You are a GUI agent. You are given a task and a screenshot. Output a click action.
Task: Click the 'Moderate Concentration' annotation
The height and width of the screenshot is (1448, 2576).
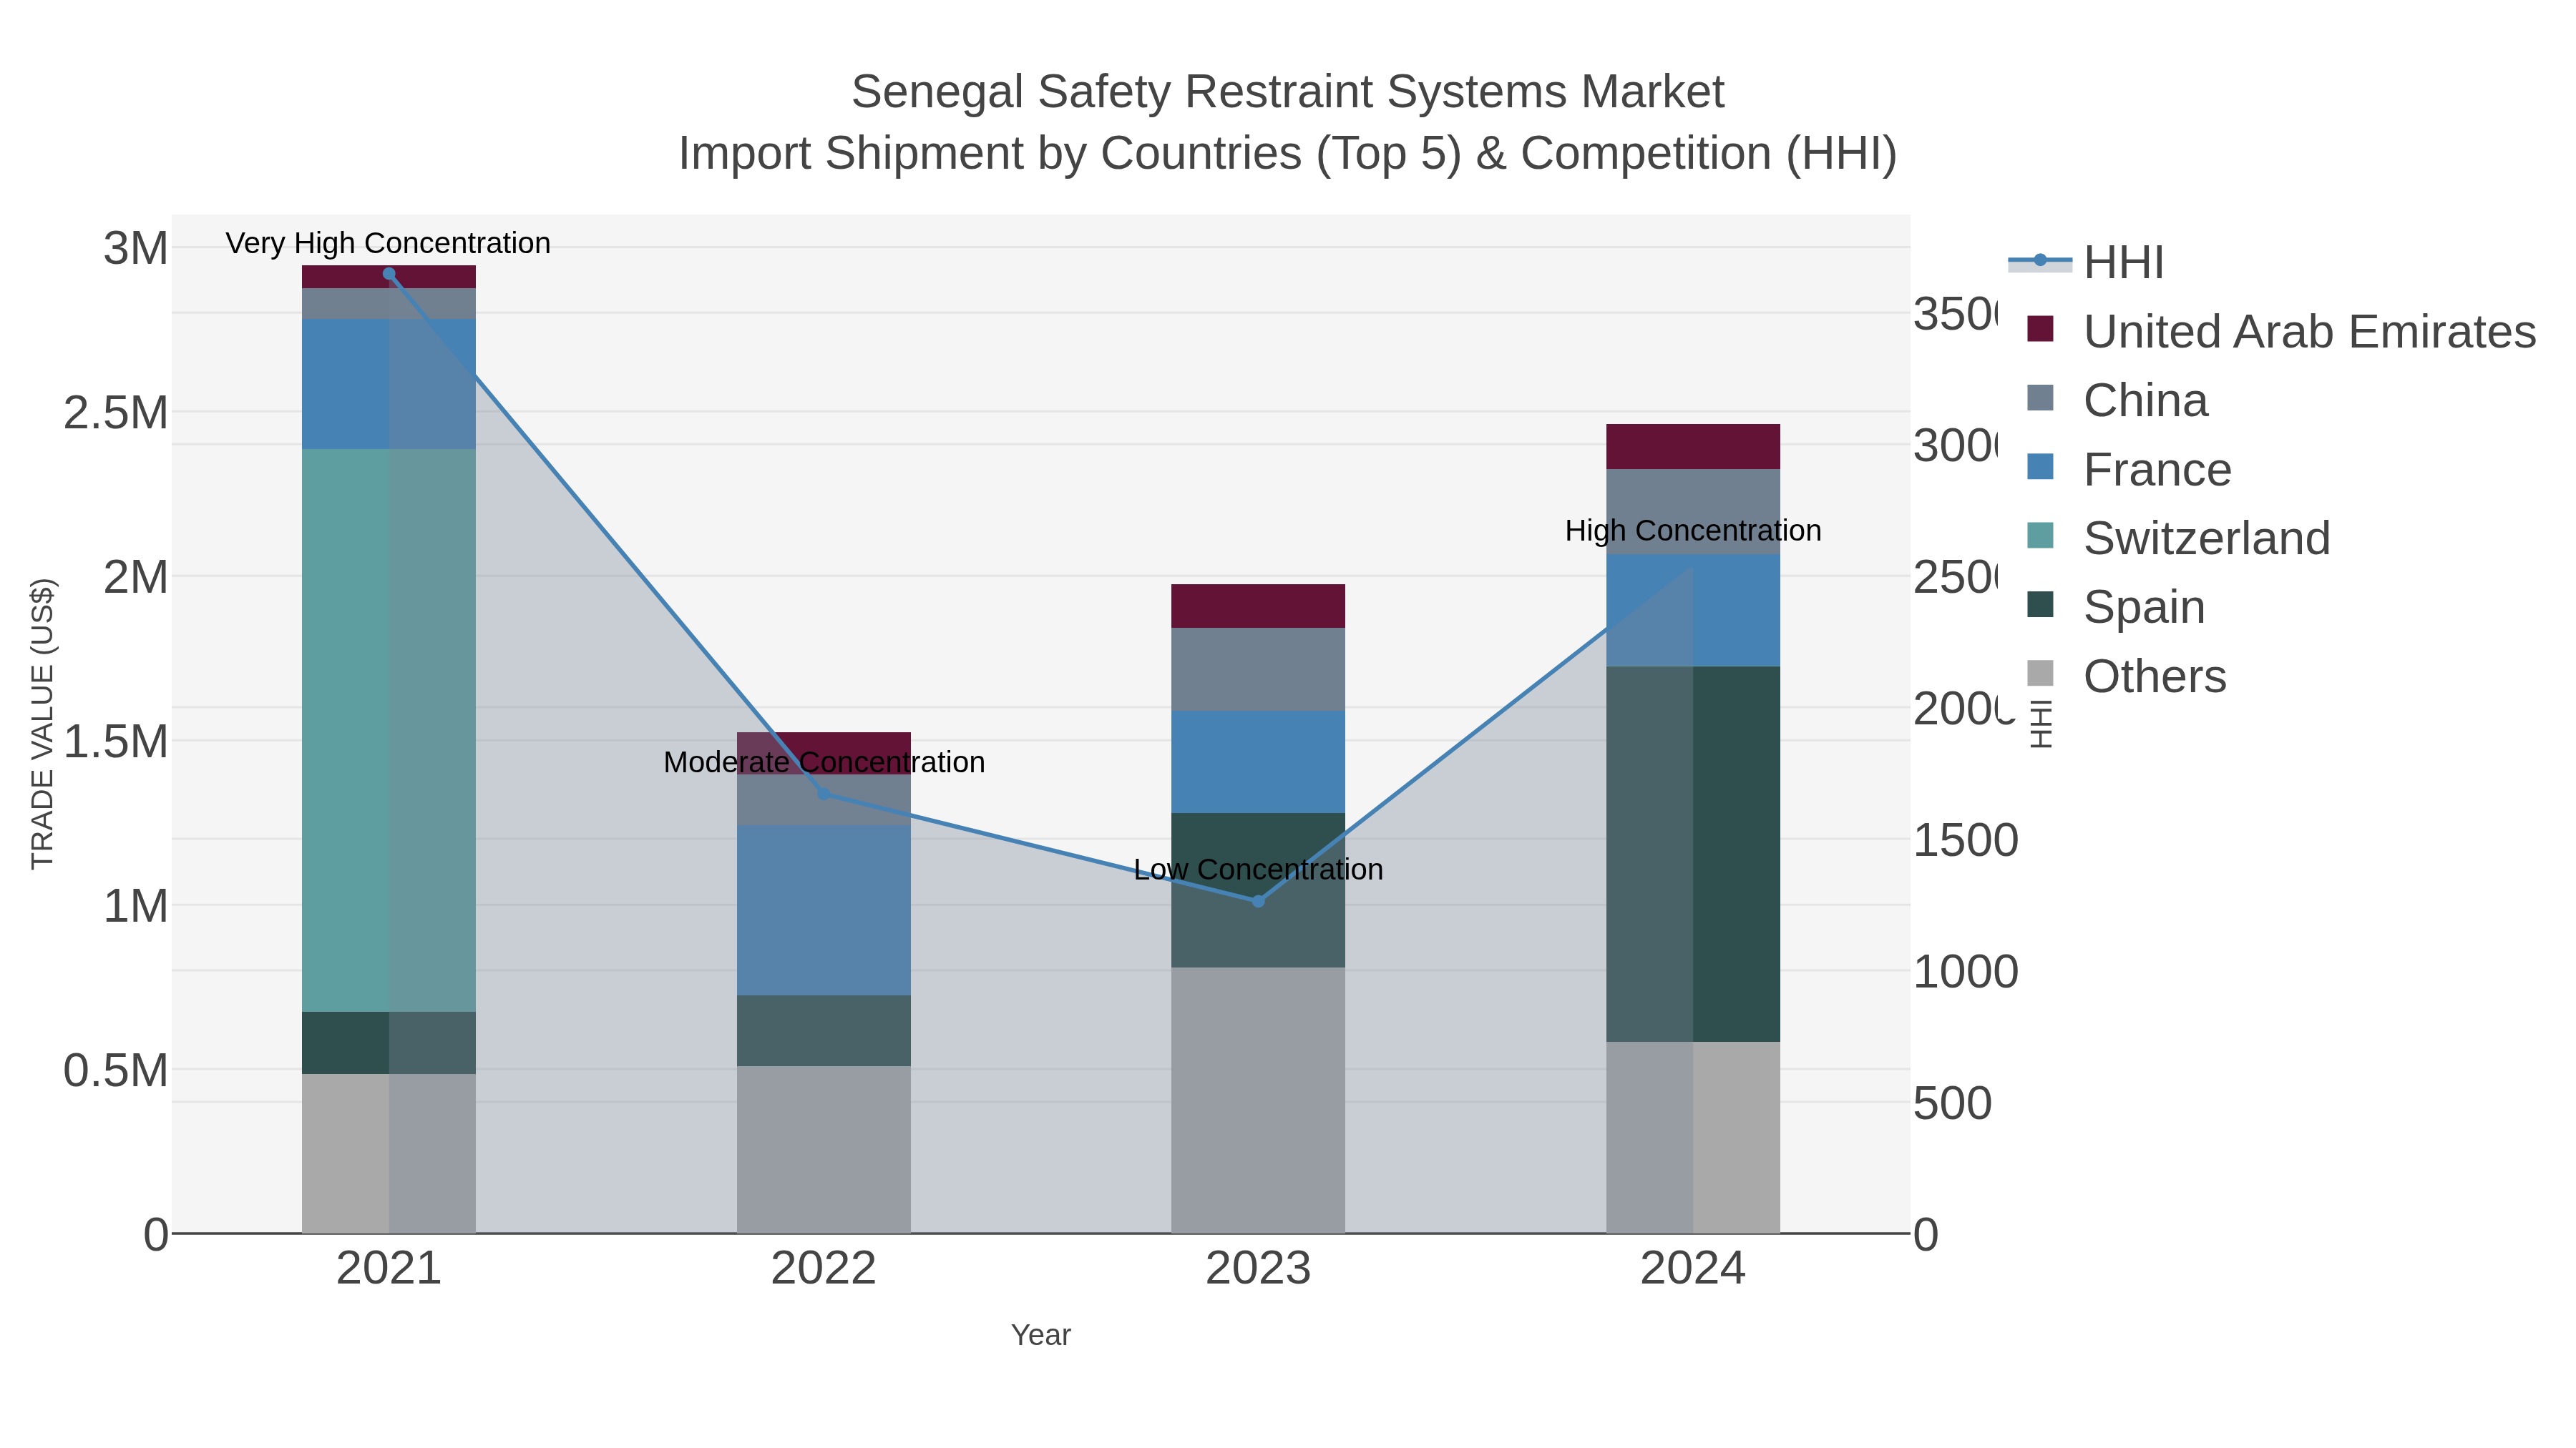tap(824, 762)
